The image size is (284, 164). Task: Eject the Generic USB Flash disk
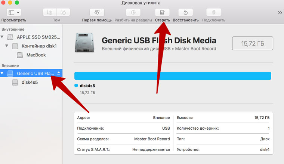click(x=59, y=74)
